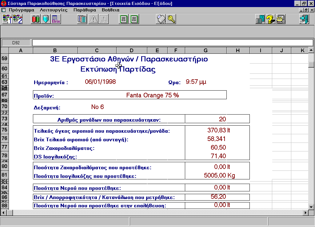Open help with the yellow question mark
The width and height of the screenshot is (315, 227).
pyautogui.click(x=270, y=19)
